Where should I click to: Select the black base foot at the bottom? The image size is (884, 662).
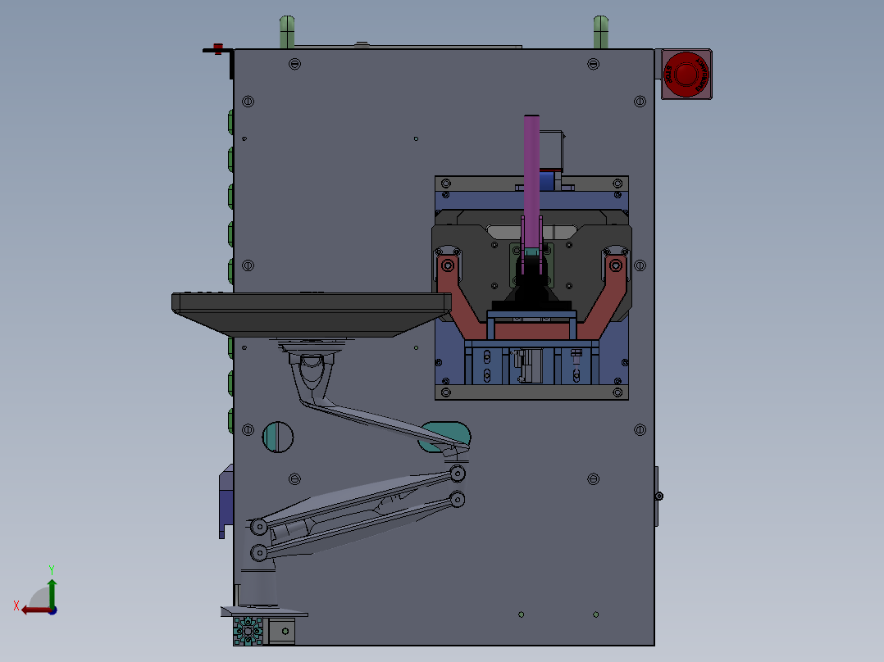(254, 586)
